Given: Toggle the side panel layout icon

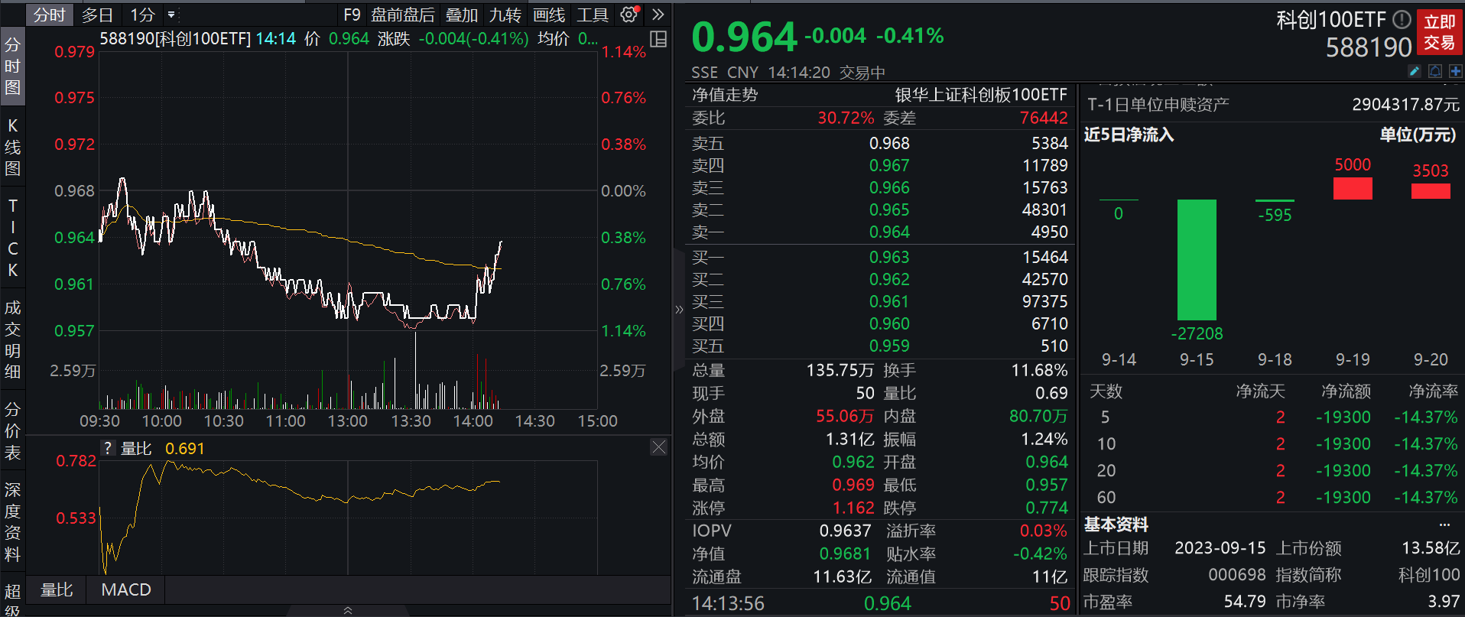Looking at the screenshot, I should [658, 39].
